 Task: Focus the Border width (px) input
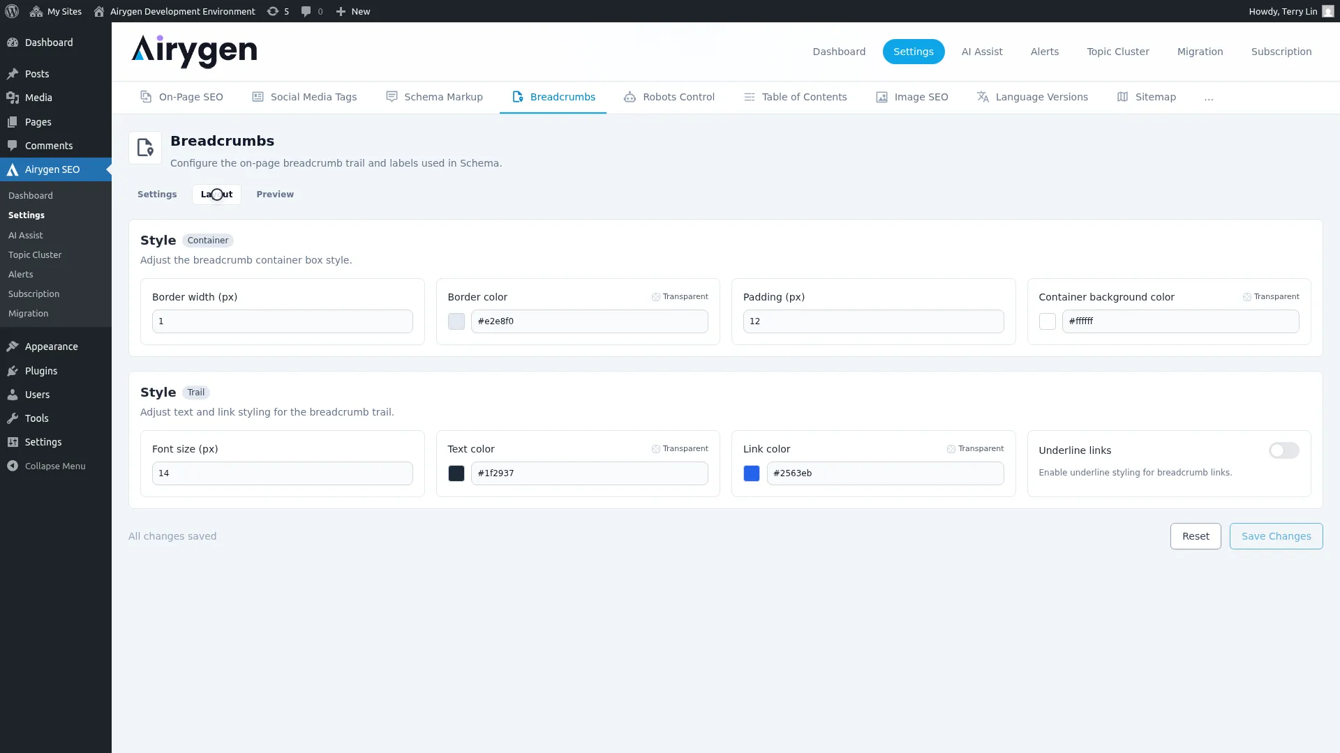click(x=282, y=321)
